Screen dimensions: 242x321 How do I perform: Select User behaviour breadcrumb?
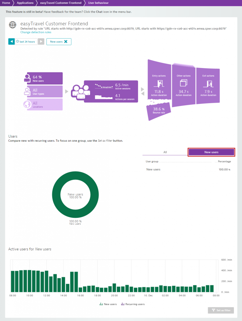coord(98,3)
